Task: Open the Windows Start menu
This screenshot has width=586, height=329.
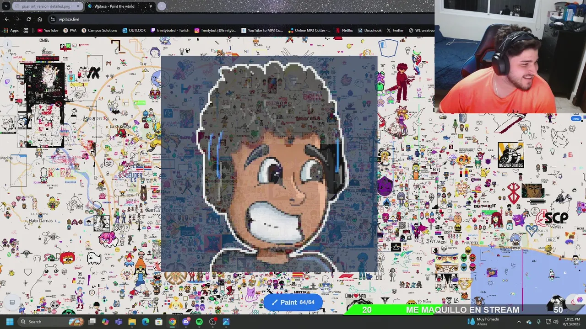Action: coord(10,322)
